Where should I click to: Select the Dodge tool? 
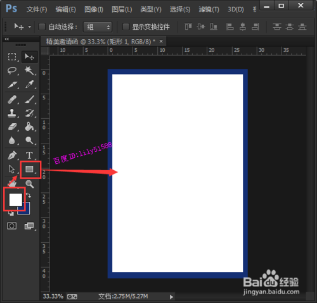point(29,140)
